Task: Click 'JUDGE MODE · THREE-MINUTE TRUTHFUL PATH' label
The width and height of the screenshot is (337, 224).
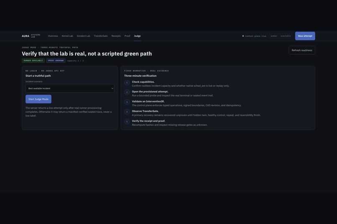Action: click(50, 48)
